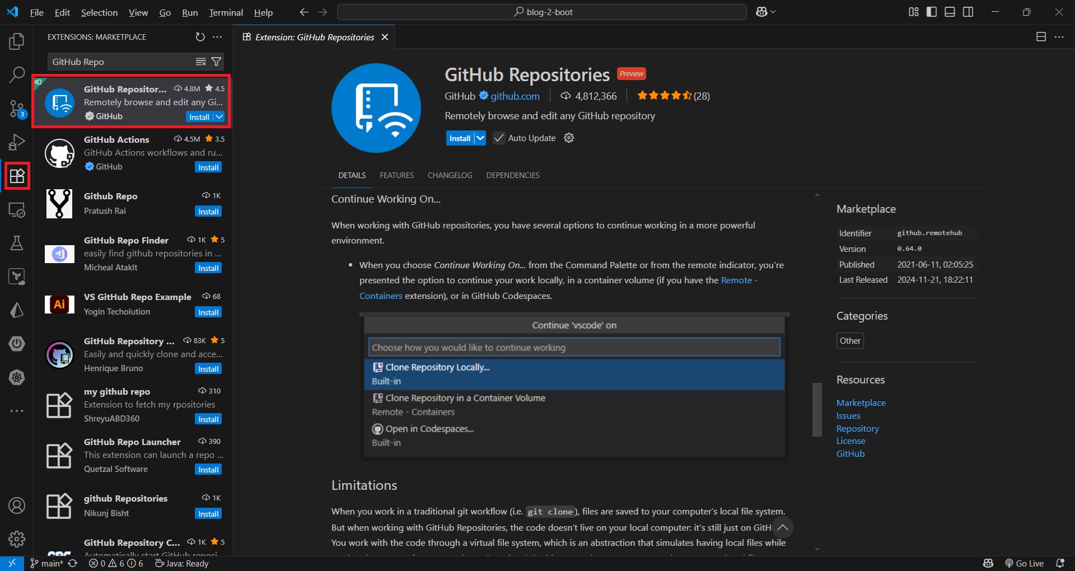Click the Other category tag
Screen dimensions: 1075x571
coord(850,340)
